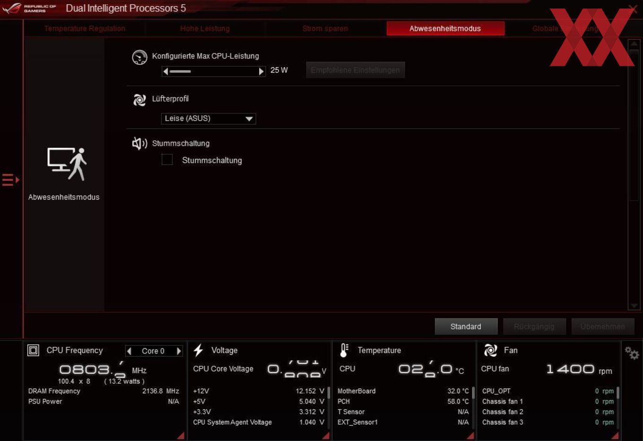Image resolution: width=643 pixels, height=441 pixels.
Task: Click the Chassis fan 3 row
Action: pos(548,423)
